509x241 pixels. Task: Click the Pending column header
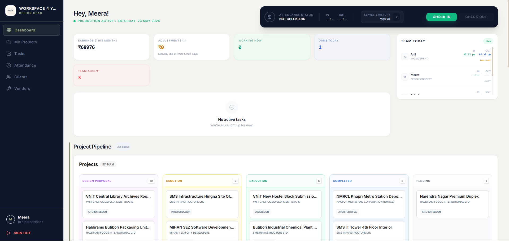pyautogui.click(x=453, y=181)
